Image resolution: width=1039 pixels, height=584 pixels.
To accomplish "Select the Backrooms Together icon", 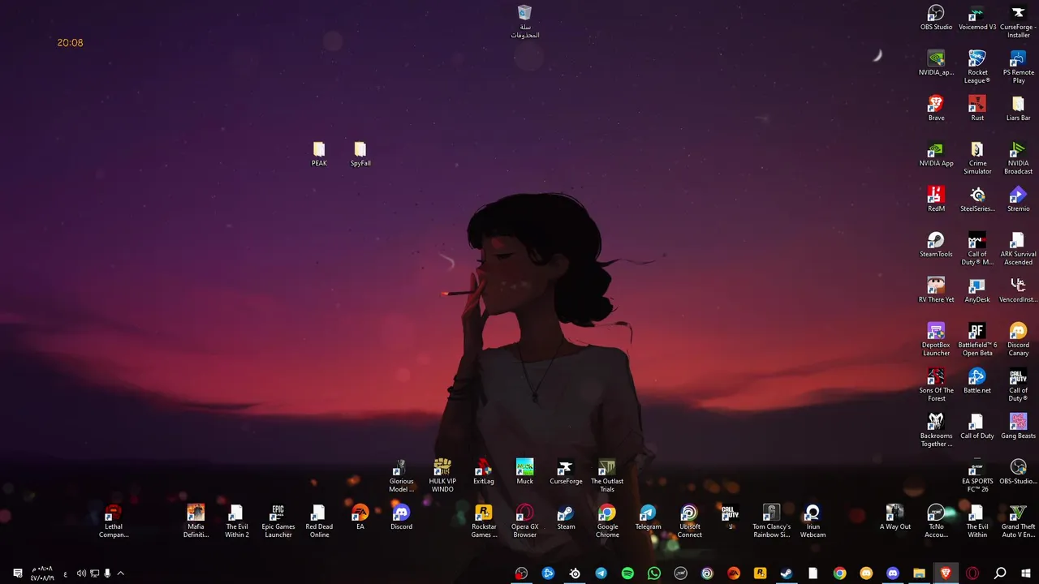I will tap(936, 431).
